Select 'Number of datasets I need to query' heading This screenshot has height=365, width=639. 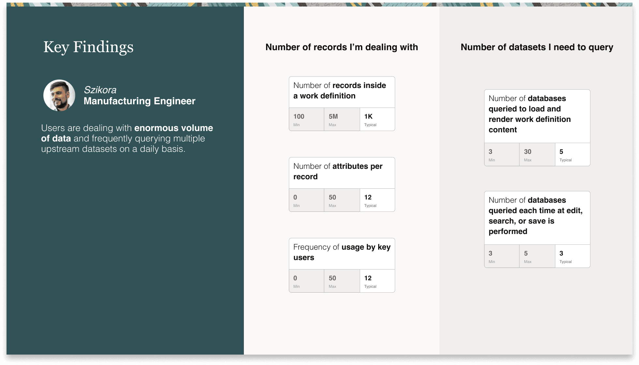[537, 47]
